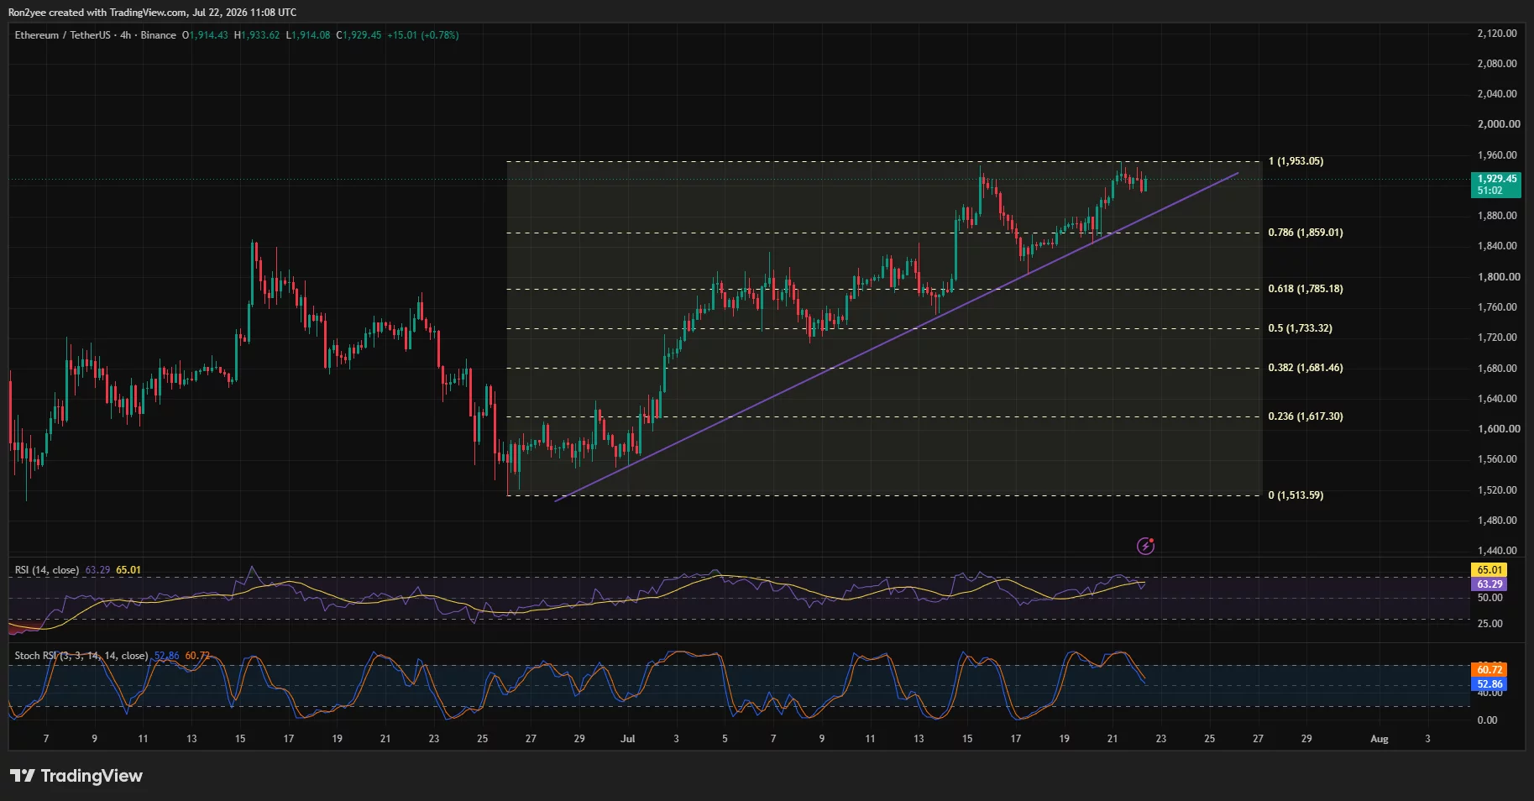Screen dimensions: 1534x801
Task: Click the 1,480.00 price axis label
Action: click(1497, 521)
